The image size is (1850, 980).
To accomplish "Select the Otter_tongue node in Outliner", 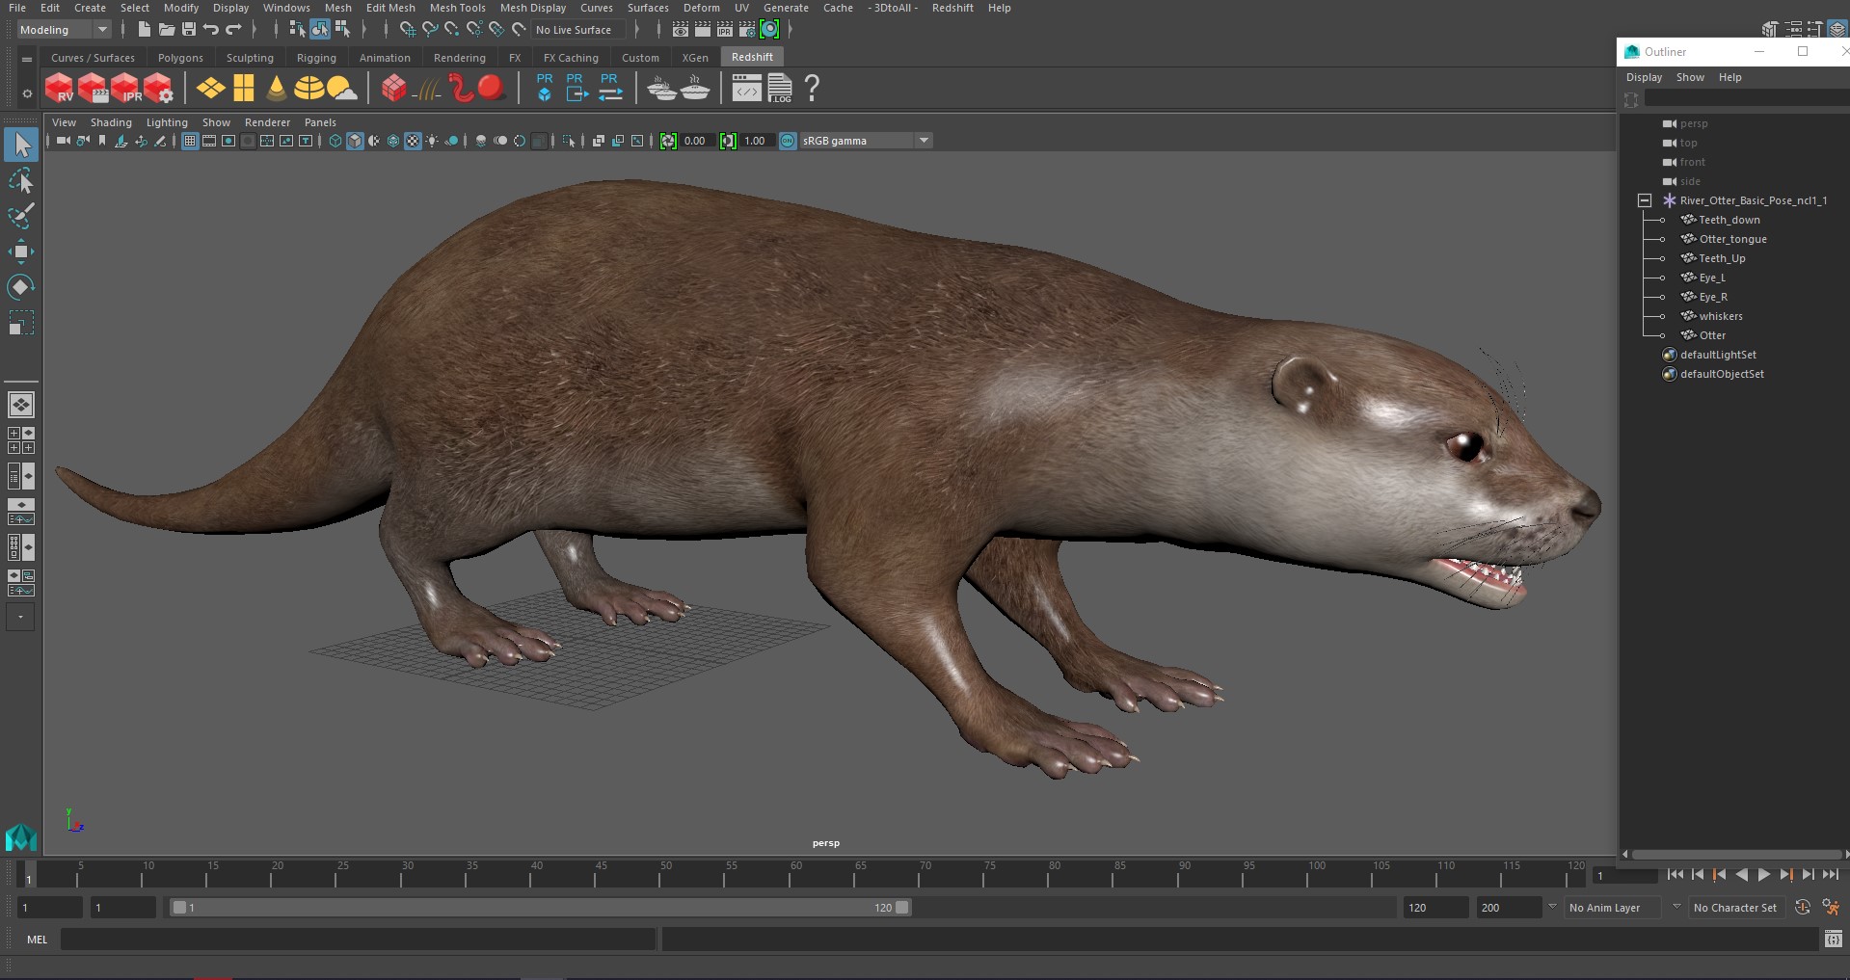I will [x=1732, y=239].
